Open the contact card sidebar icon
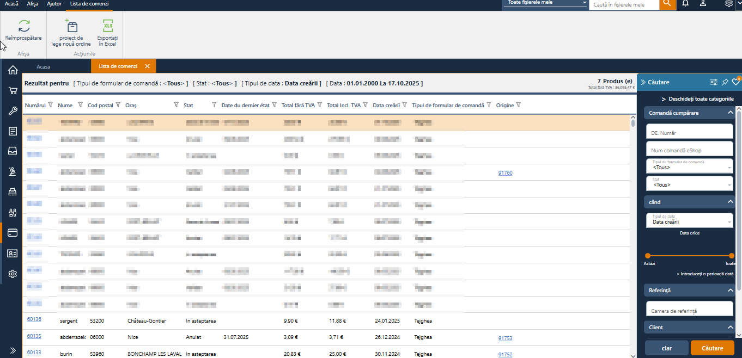 [13, 253]
